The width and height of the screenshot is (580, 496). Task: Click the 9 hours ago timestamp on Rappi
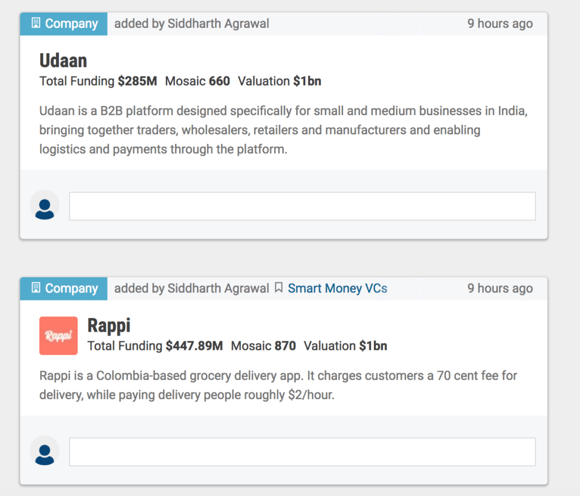(x=500, y=288)
